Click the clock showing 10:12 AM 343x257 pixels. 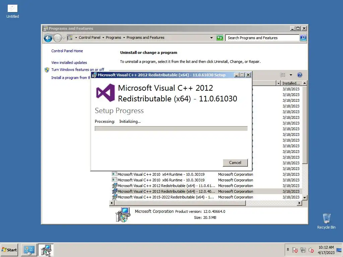point(326,250)
